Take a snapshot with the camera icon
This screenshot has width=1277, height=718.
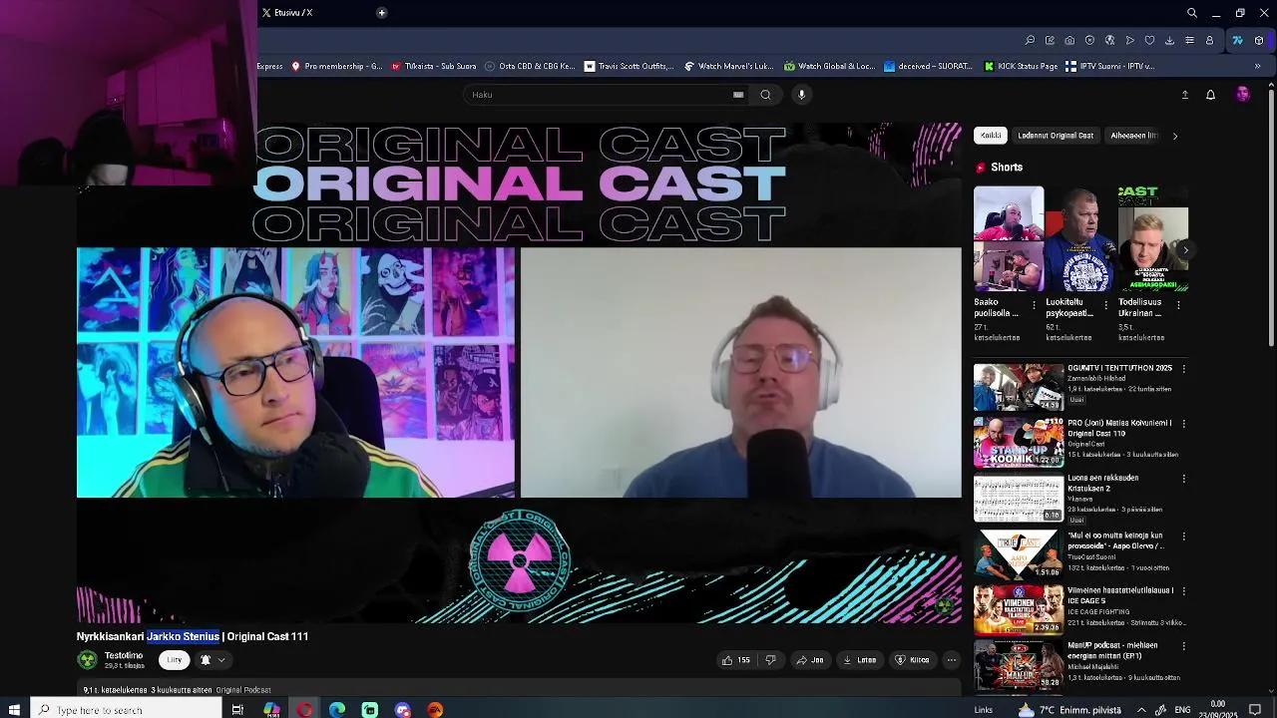[x=1069, y=41]
